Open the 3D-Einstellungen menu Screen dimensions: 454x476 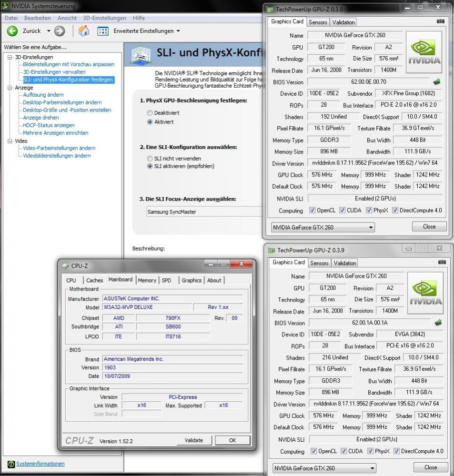click(x=104, y=18)
